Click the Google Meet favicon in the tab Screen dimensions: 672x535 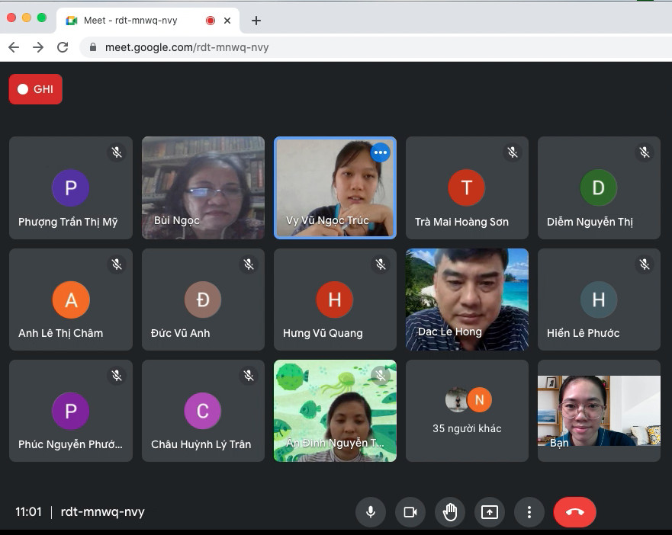pyautogui.click(x=71, y=21)
